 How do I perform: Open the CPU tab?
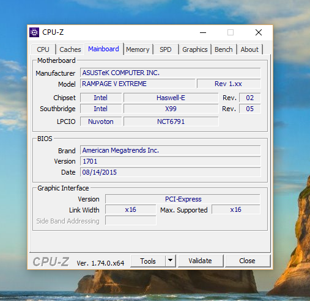coord(43,49)
